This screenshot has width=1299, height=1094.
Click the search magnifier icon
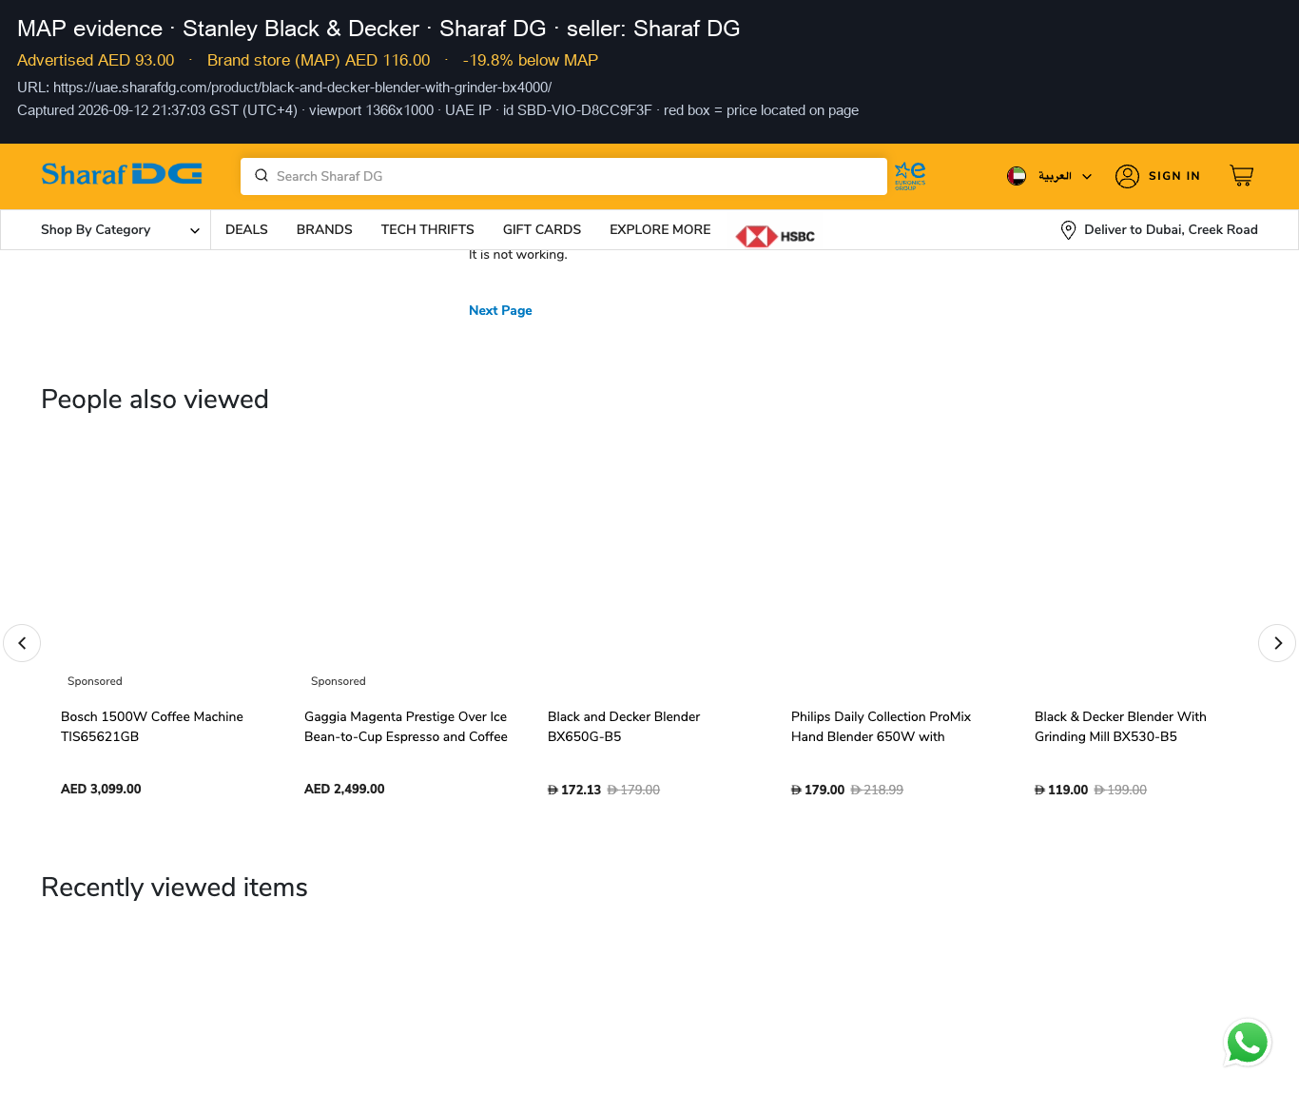(262, 176)
